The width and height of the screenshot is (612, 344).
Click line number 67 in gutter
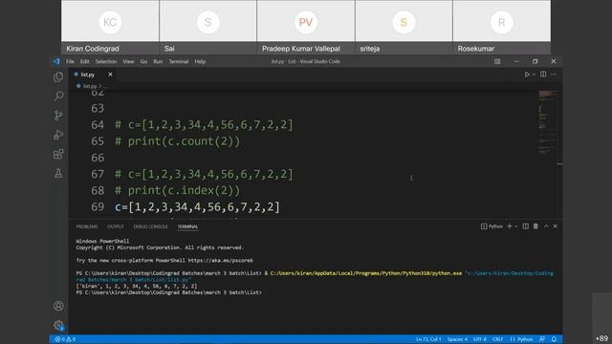coord(98,174)
